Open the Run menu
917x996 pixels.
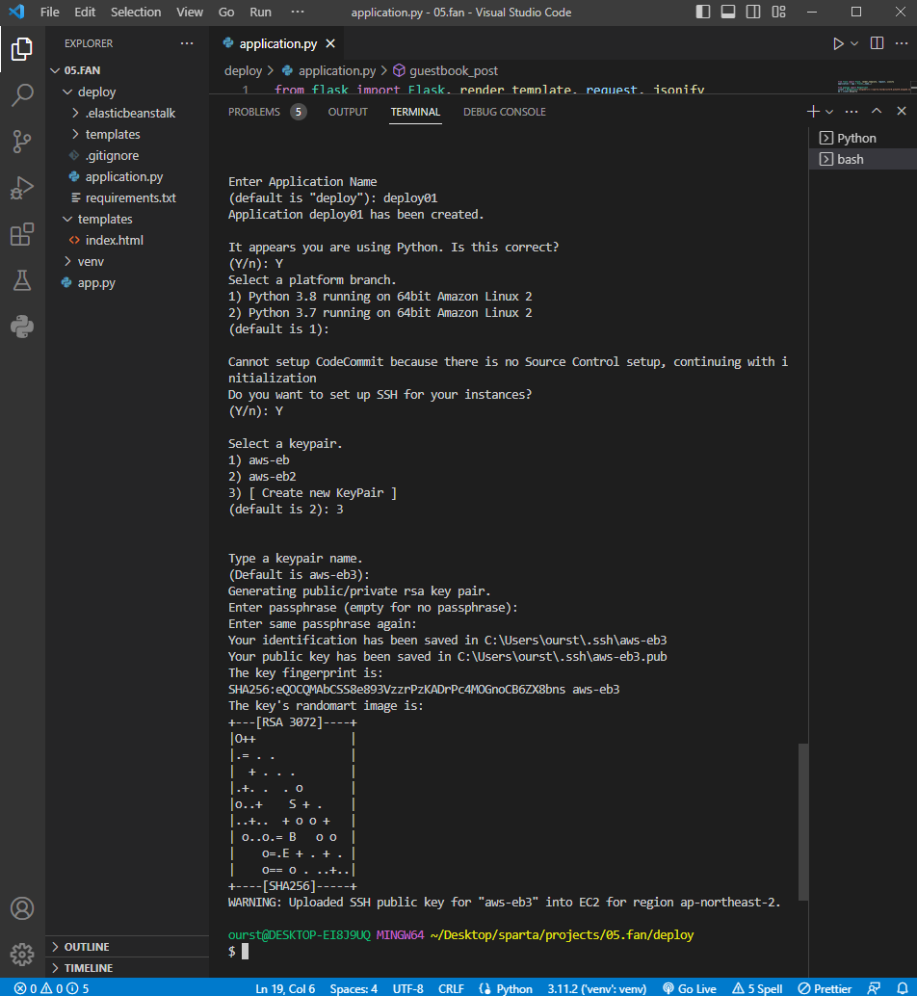(260, 13)
